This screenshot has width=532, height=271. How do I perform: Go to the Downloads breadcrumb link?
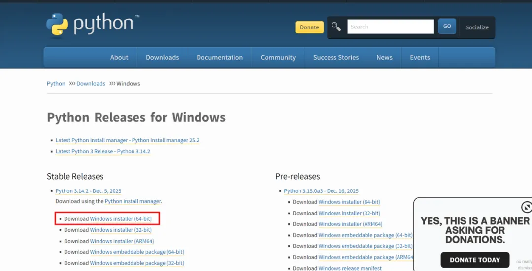coord(91,83)
